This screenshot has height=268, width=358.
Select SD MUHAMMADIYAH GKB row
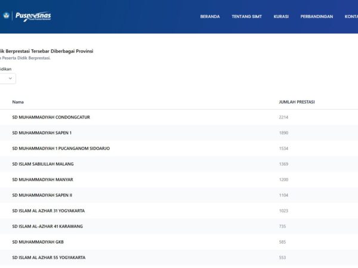pos(179,242)
